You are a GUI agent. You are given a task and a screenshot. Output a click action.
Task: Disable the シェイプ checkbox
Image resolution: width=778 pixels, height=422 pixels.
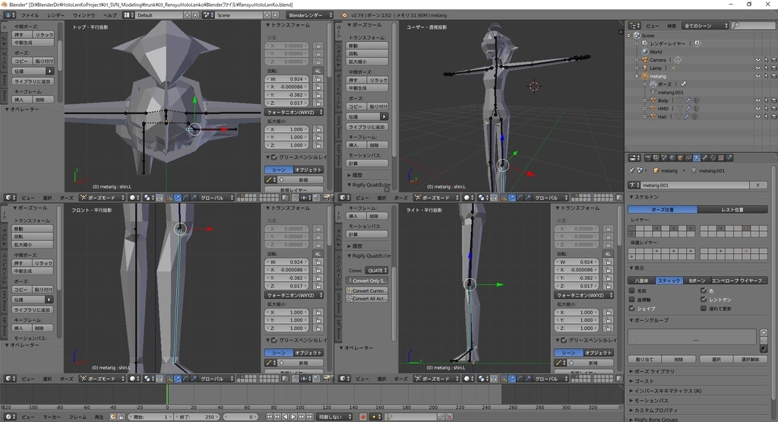click(x=632, y=308)
